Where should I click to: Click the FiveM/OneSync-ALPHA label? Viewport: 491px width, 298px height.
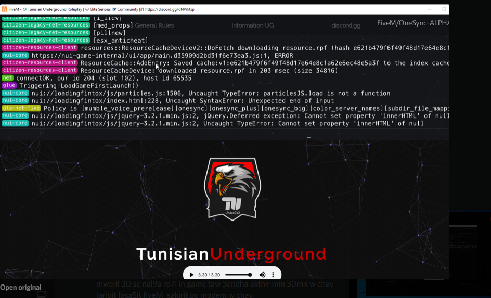[x=413, y=23]
